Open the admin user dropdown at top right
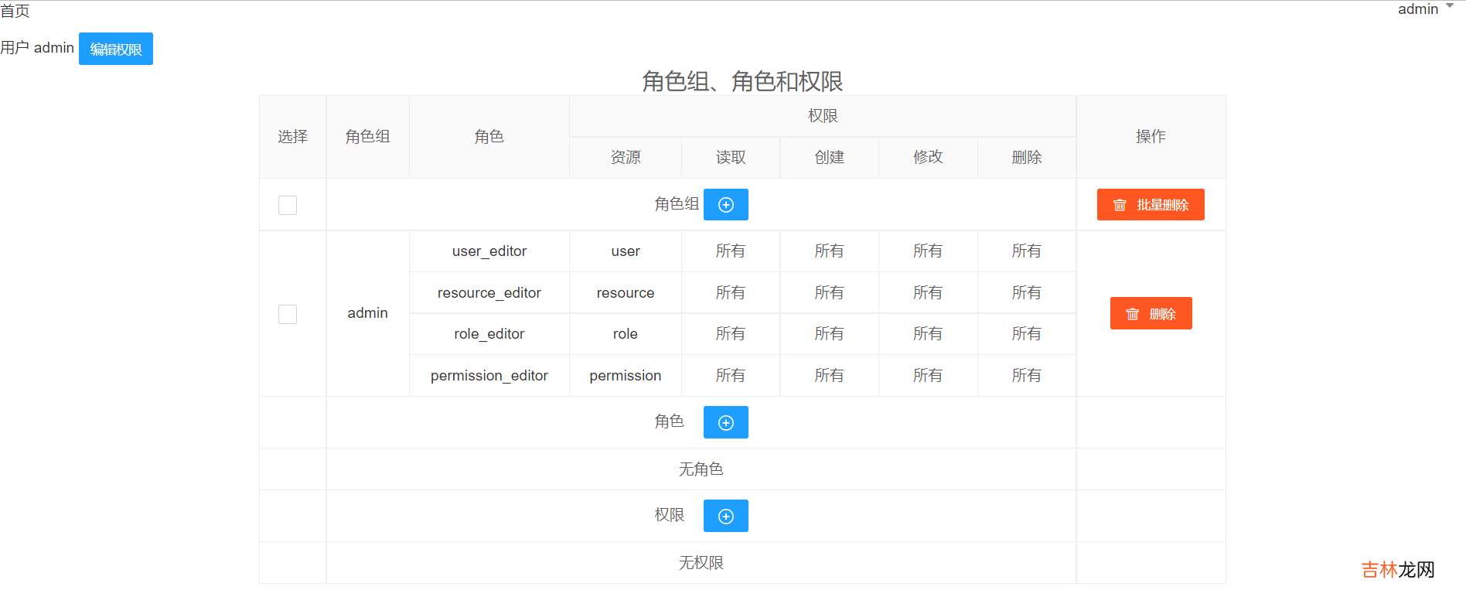 click(x=1424, y=9)
